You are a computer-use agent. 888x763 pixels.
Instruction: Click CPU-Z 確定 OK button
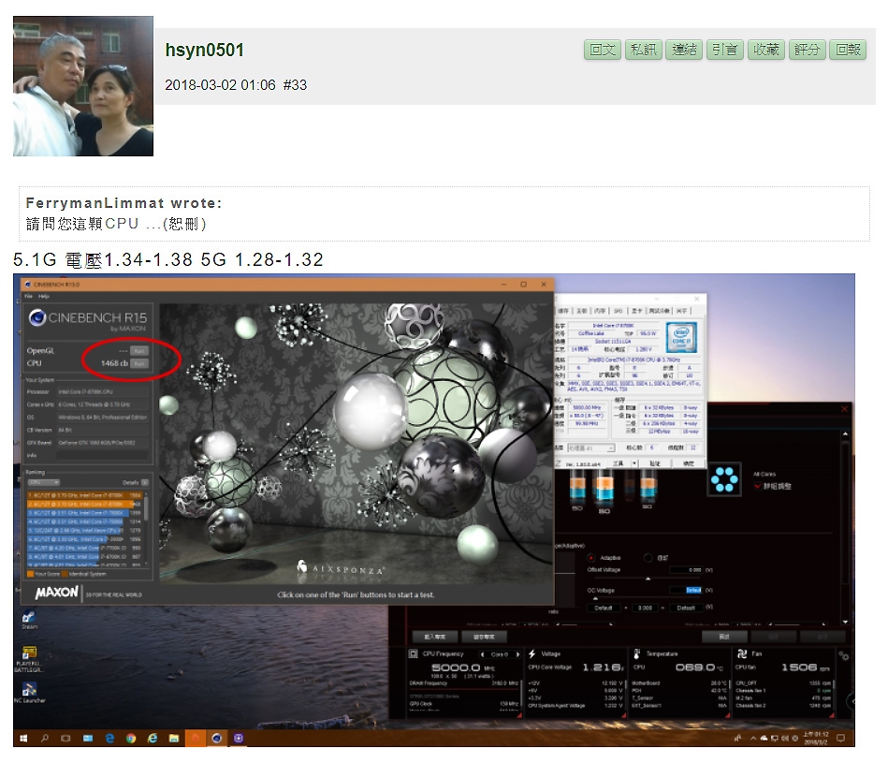click(688, 463)
